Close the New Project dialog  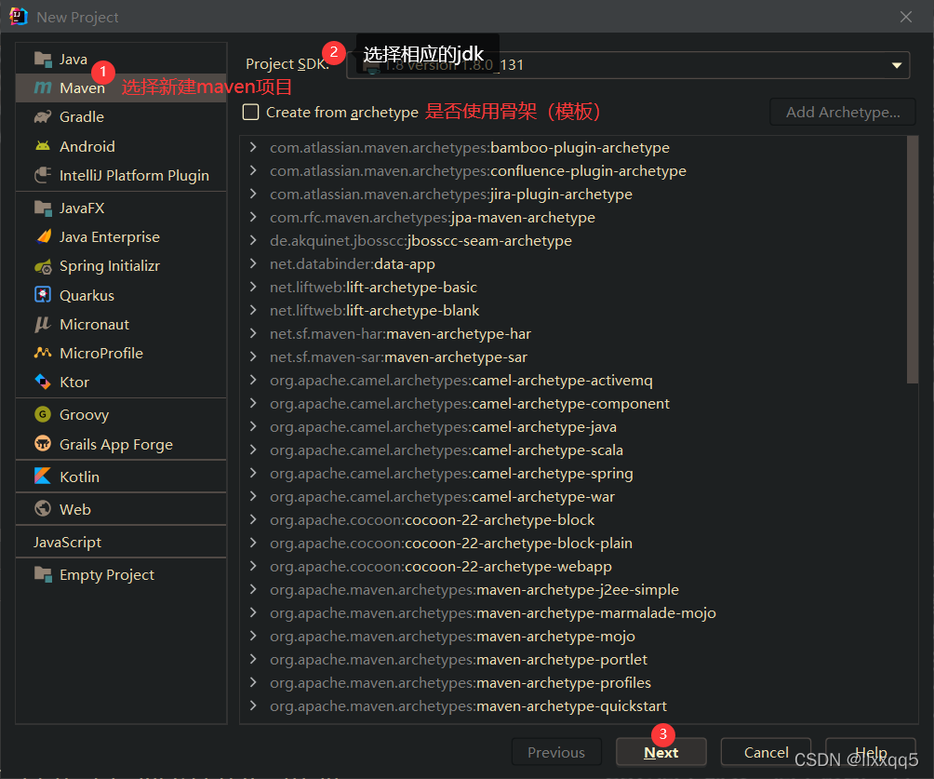click(906, 17)
